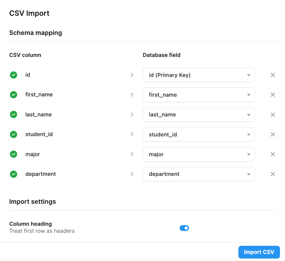The image size is (285, 261).
Task: Expand the department database field dropdown
Action: pos(199,174)
